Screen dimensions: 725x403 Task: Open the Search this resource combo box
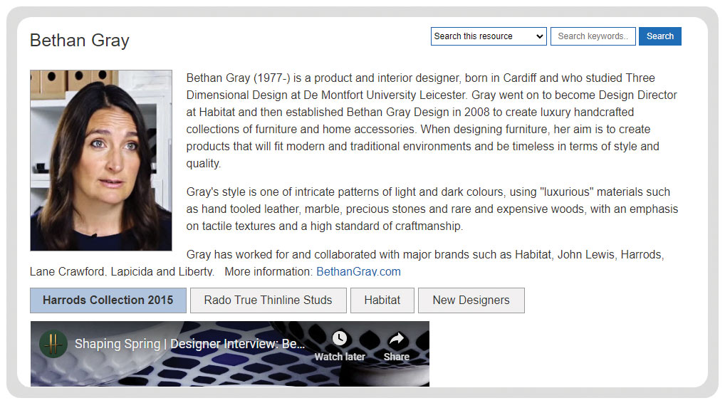click(489, 36)
